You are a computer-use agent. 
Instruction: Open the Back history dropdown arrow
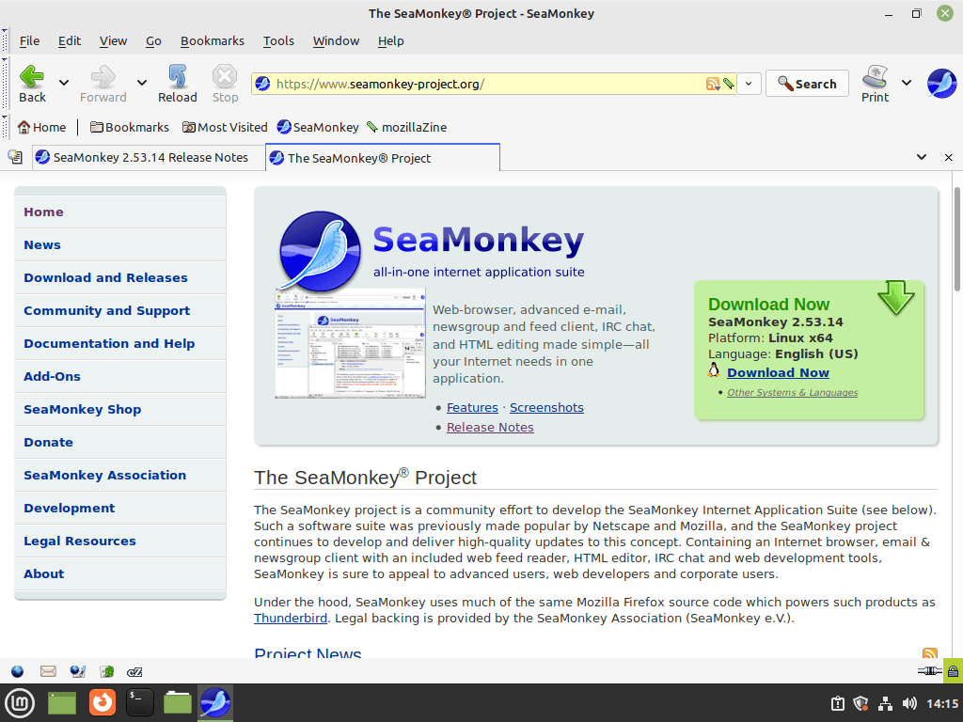(64, 83)
